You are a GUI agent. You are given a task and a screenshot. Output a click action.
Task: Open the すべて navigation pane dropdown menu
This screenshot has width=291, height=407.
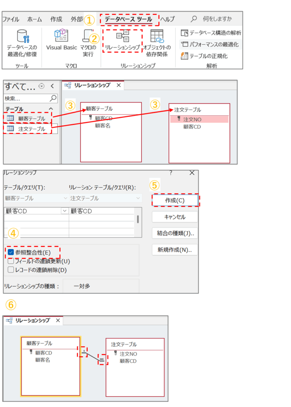(41, 87)
